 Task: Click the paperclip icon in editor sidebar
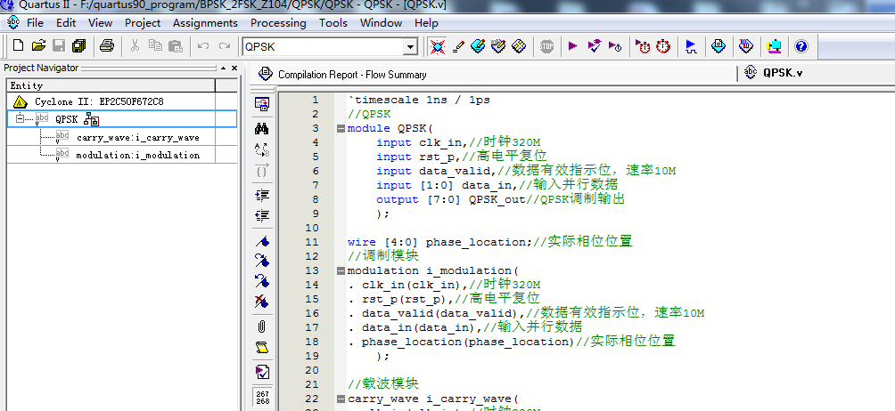pyautogui.click(x=262, y=326)
